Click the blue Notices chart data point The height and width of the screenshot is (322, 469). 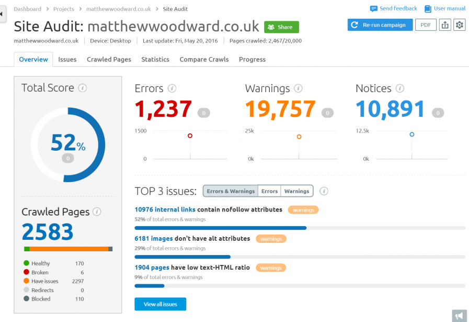coord(412,135)
